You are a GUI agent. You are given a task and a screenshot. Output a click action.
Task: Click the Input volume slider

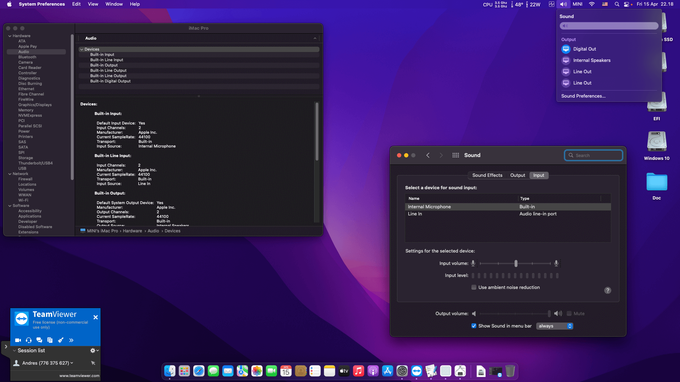[x=516, y=264]
